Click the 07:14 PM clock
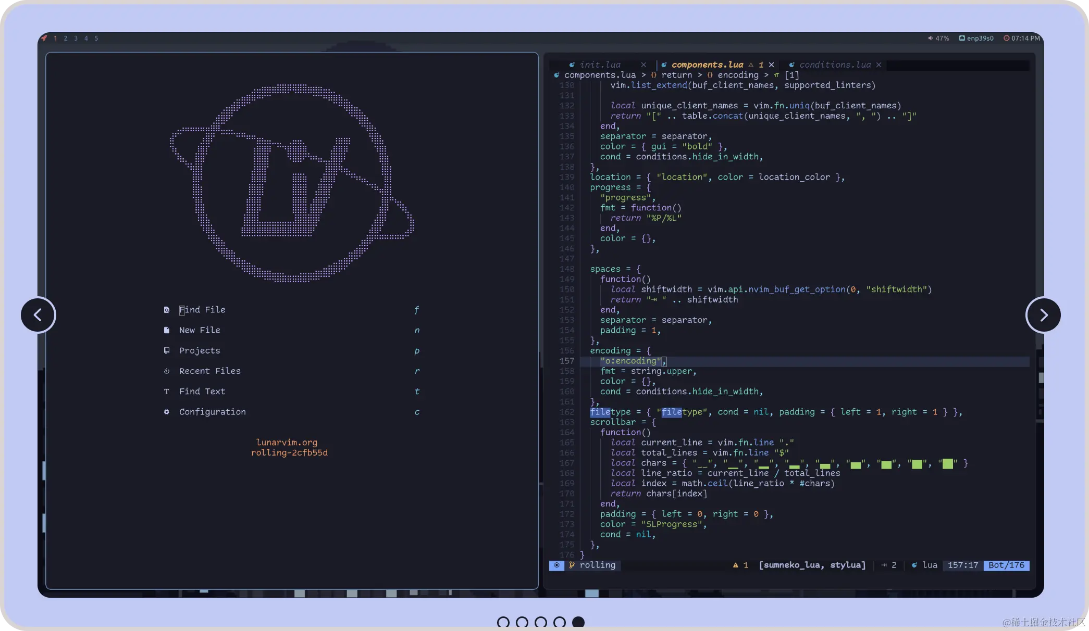Viewport: 1089px width, 631px height. click(x=1022, y=38)
